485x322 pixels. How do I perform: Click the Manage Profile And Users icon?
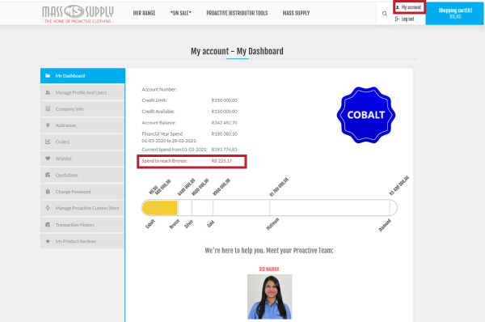pyautogui.click(x=48, y=92)
